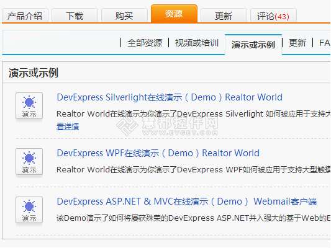The height and width of the screenshot is (248, 331).
Task: Open the 评论(43) tab
Action: 273,15
